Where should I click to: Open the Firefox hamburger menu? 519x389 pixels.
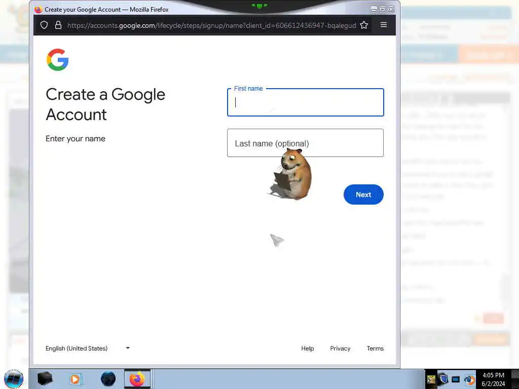point(384,25)
